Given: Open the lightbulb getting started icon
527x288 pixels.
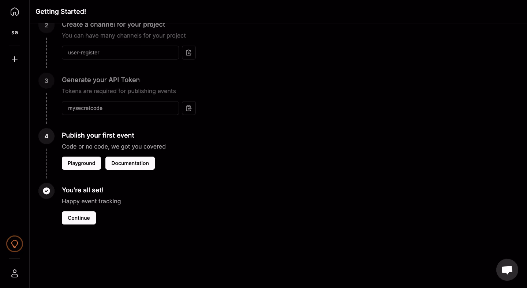Looking at the screenshot, I should pos(15,244).
